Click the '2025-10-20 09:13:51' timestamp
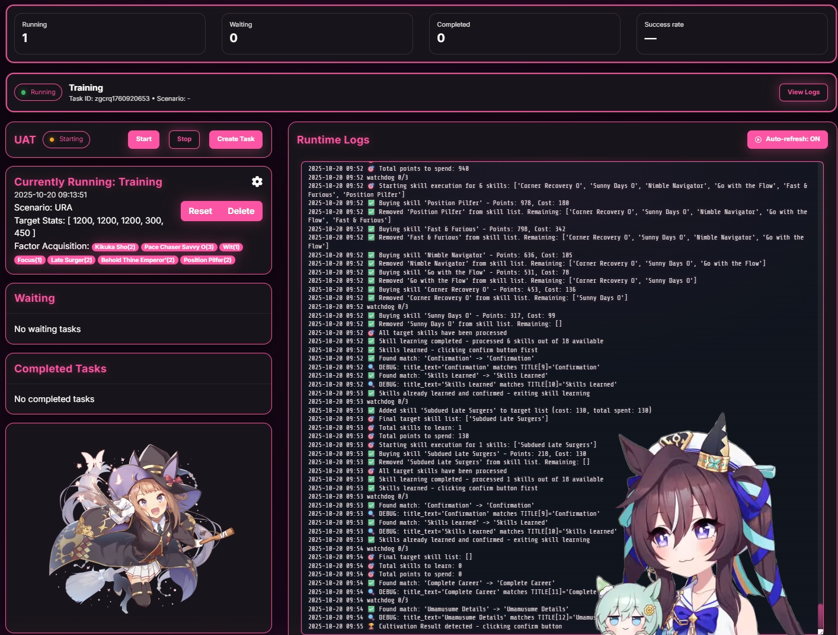Screen dimensions: 838x635 click(x=50, y=195)
